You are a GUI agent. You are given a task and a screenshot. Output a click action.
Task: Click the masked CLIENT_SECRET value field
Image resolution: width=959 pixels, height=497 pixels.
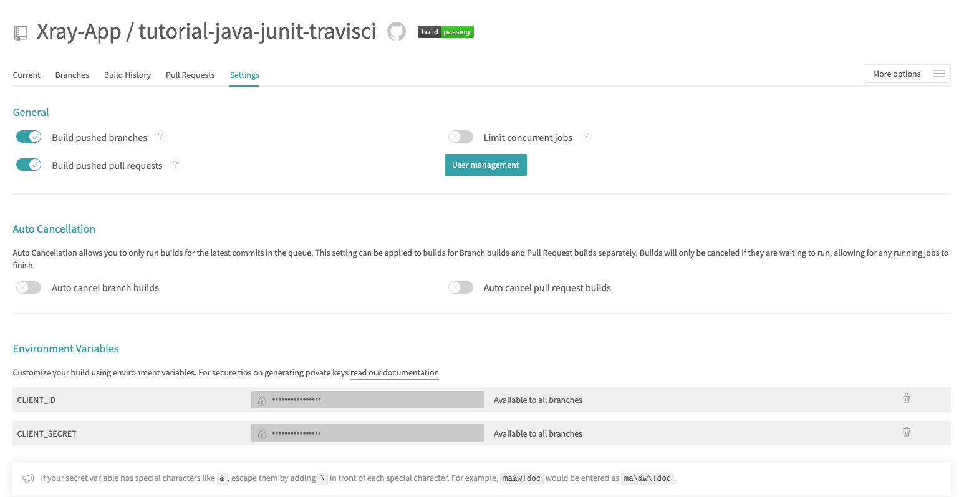click(367, 433)
